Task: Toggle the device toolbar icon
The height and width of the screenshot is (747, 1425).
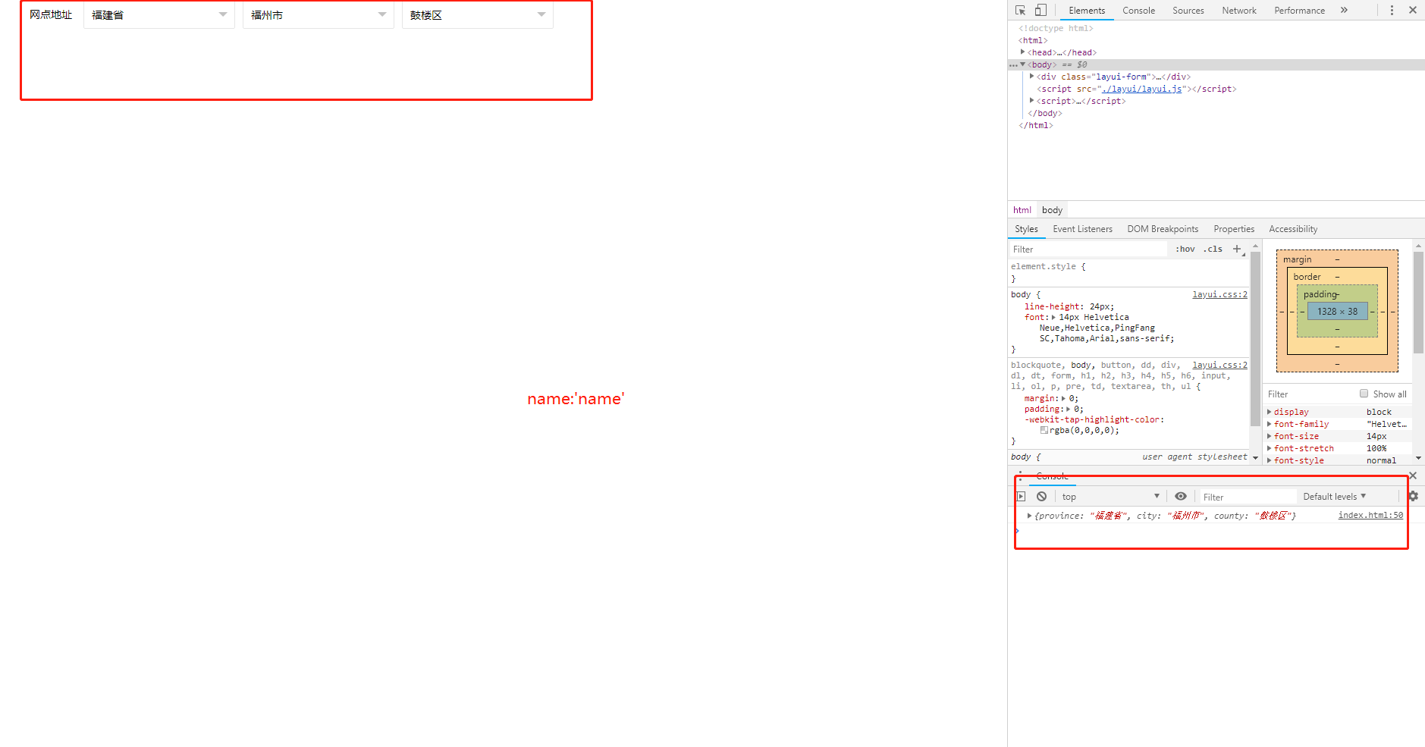Action: pos(1041,11)
